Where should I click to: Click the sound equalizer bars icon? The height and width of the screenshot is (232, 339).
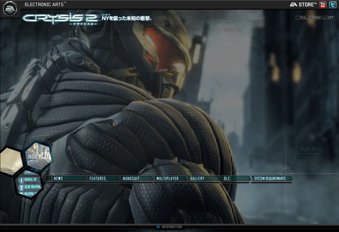(x=325, y=17)
